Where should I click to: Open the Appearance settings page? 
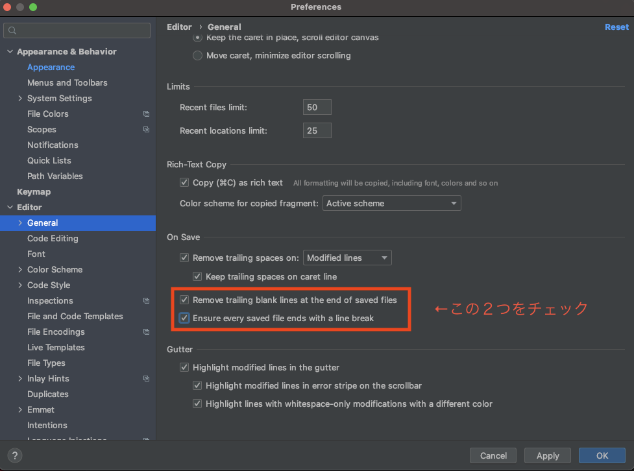coord(51,67)
